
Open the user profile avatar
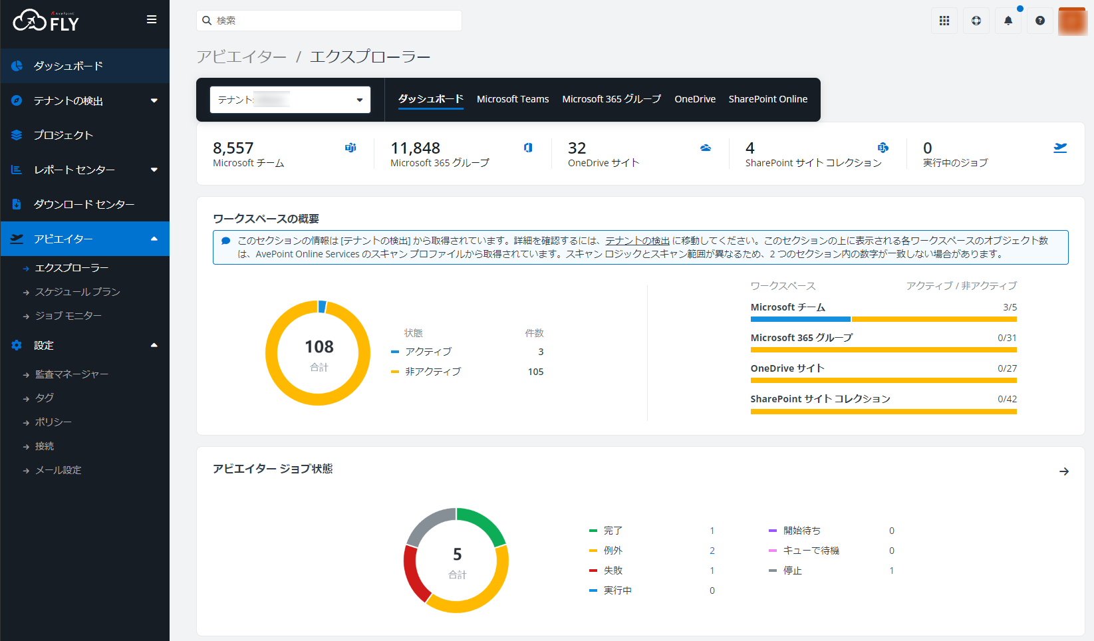(1072, 21)
